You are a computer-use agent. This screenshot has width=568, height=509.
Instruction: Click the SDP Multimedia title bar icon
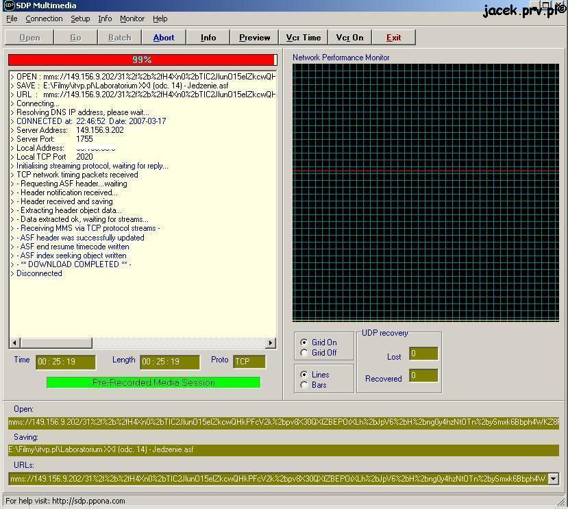point(8,5)
